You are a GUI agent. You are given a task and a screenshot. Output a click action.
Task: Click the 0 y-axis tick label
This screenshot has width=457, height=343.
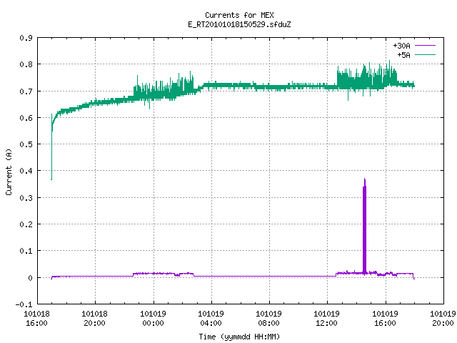click(x=30, y=278)
